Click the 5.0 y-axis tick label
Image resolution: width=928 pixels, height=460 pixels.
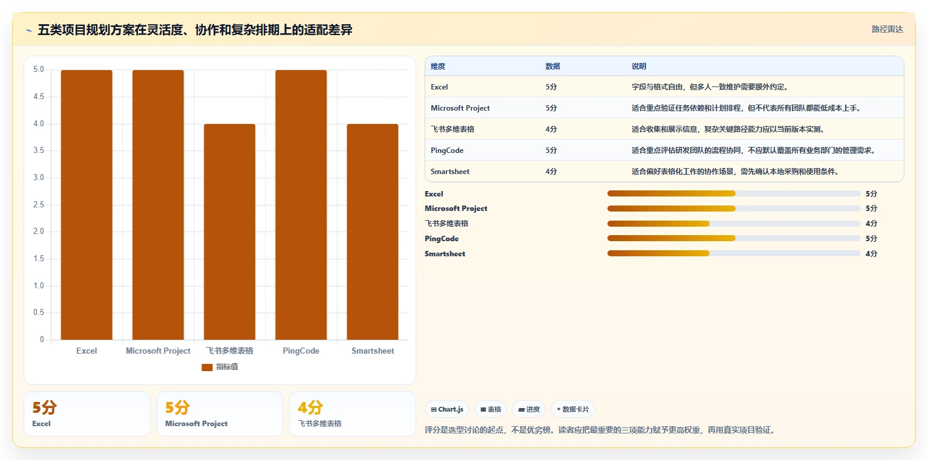coord(38,70)
